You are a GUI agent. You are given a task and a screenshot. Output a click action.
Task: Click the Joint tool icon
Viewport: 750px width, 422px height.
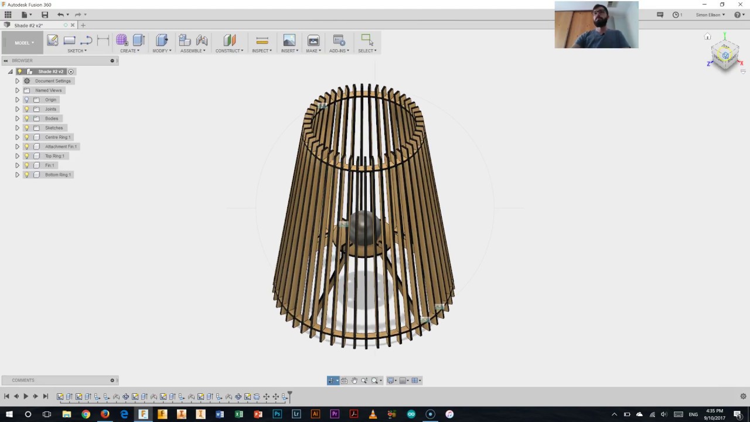[202, 40]
